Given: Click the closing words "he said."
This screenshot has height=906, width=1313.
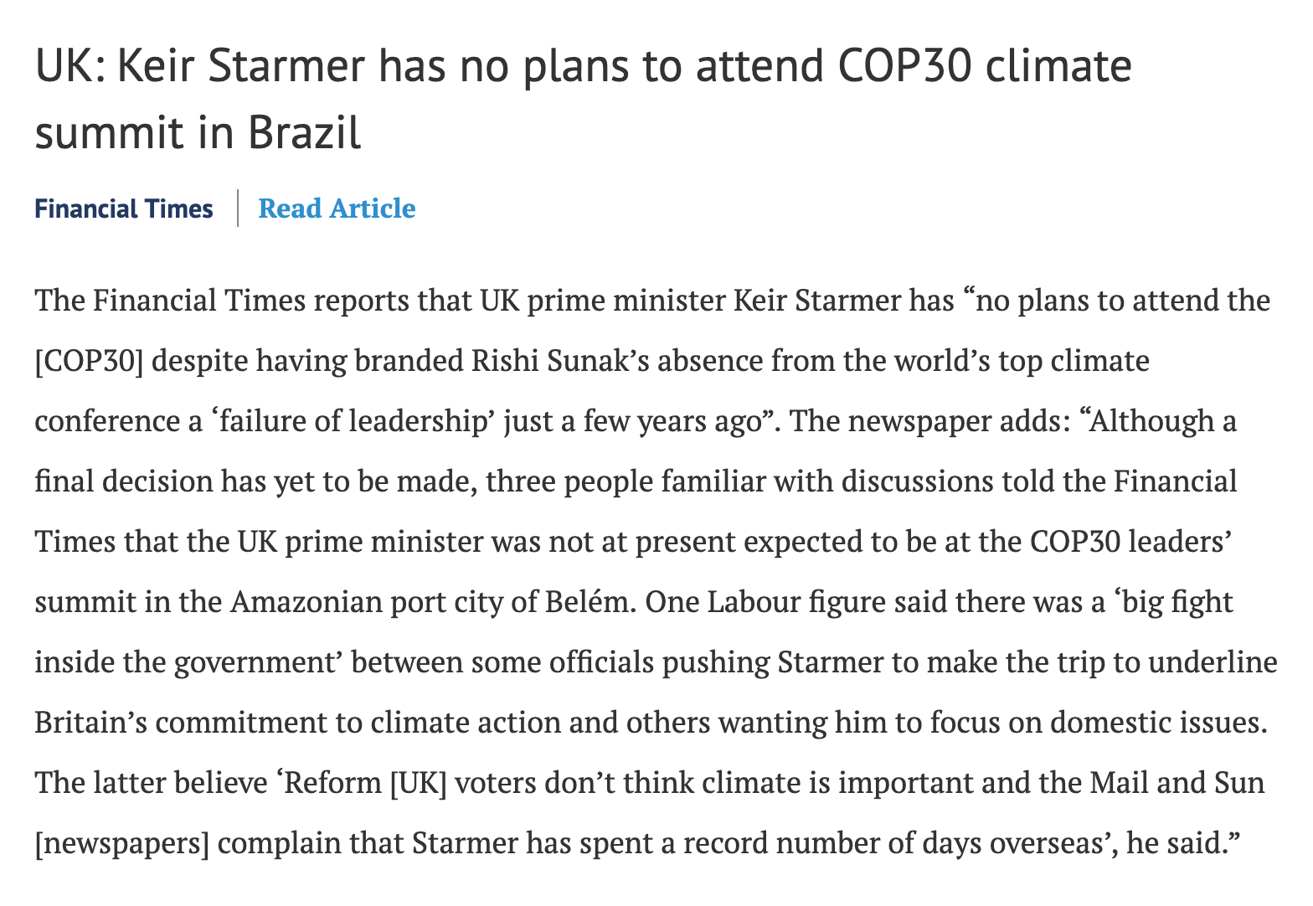Looking at the screenshot, I should (1181, 843).
